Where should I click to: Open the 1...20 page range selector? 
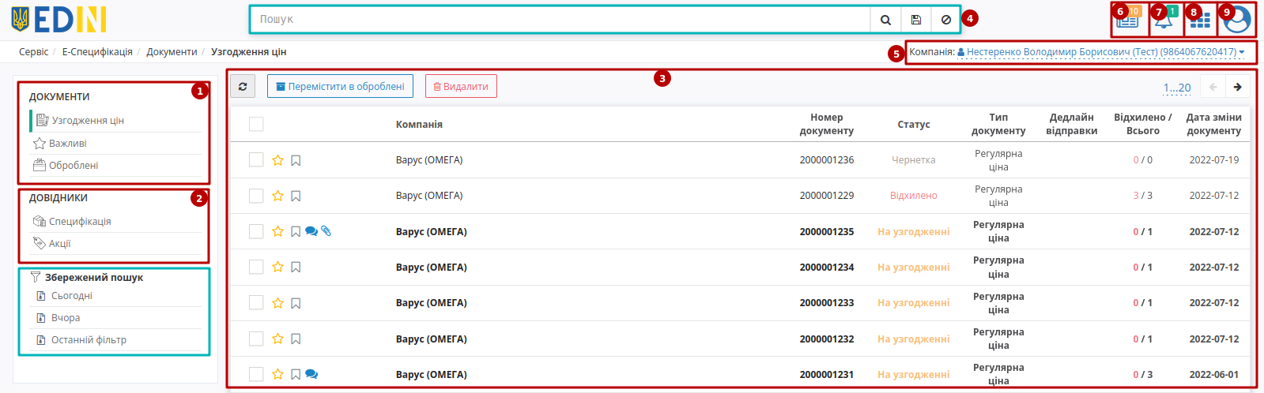1176,88
